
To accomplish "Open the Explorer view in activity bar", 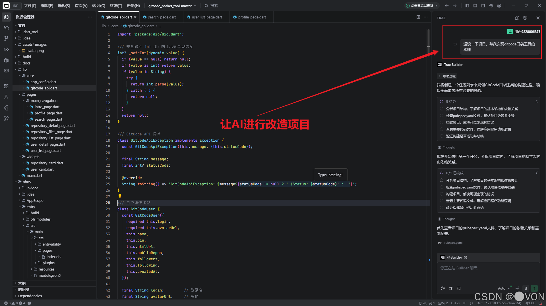I will [x=6, y=17].
